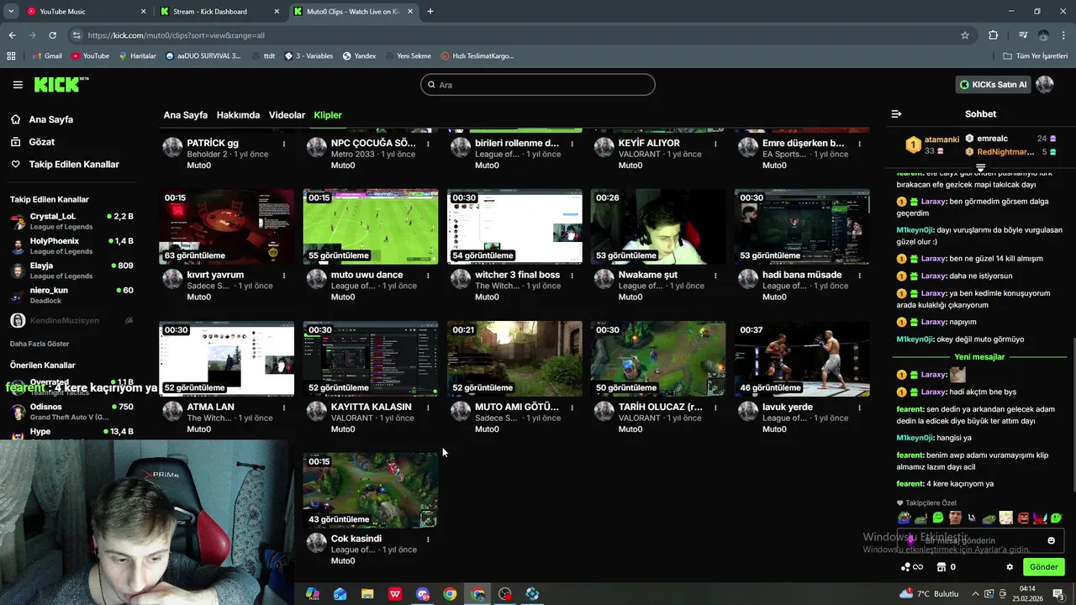Open options for witcher 3 final boss clip
1076x605 pixels.
pyautogui.click(x=572, y=276)
